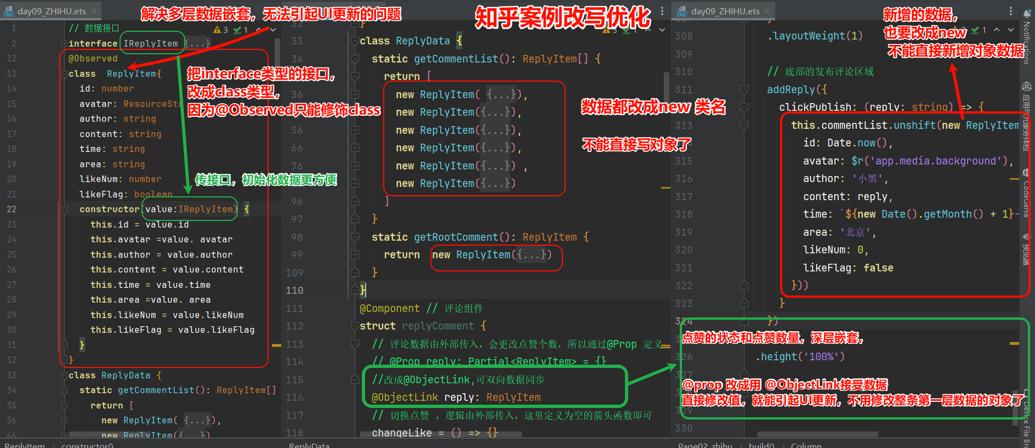
Task: Go to the next highlighted problem in the right editor
Action: coord(1011,30)
